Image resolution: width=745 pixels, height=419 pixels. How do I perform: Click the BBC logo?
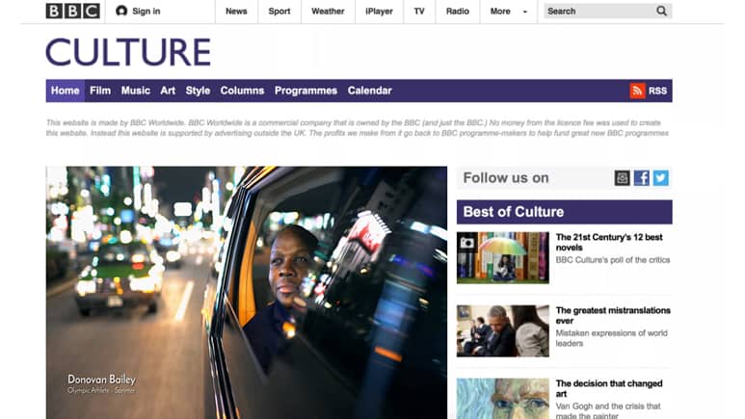coord(72,11)
